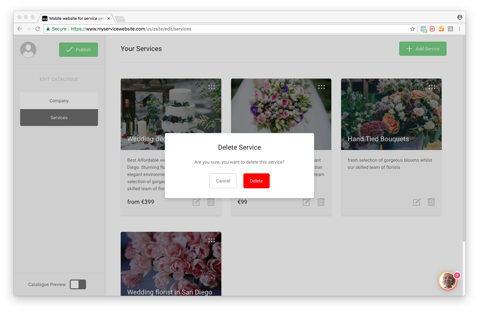Click the browser address bar URL
Viewport: 479px width, 312px height.
(131, 29)
